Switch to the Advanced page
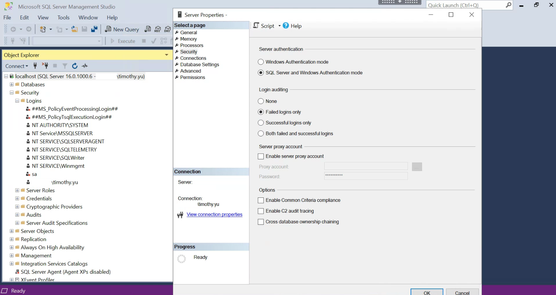This screenshot has width=556, height=295. tap(190, 71)
